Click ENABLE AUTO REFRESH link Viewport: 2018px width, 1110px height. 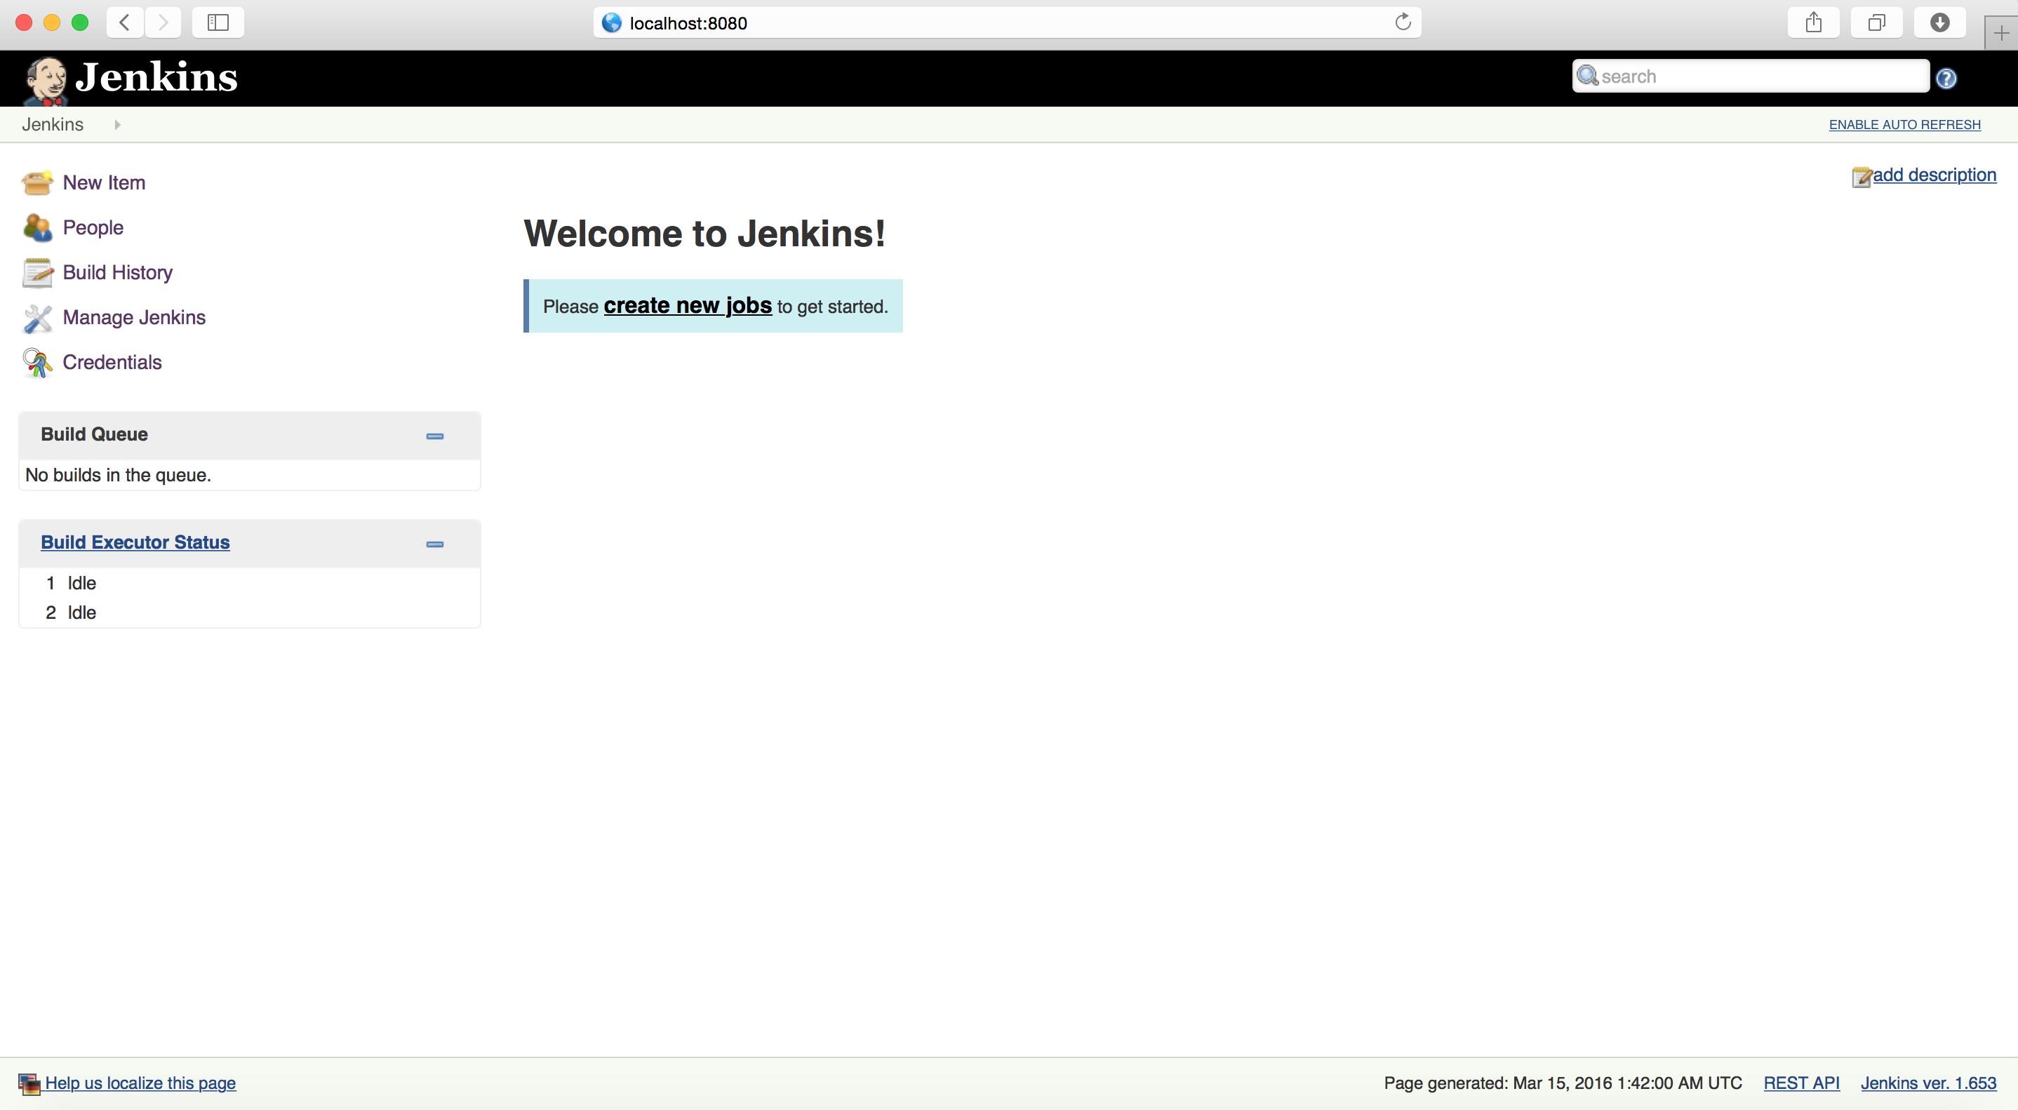click(x=1904, y=125)
